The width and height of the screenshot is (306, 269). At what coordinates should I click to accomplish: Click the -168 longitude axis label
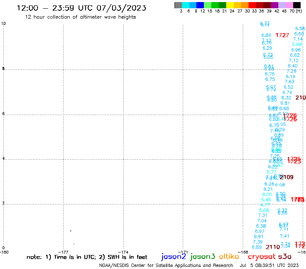click(243, 252)
